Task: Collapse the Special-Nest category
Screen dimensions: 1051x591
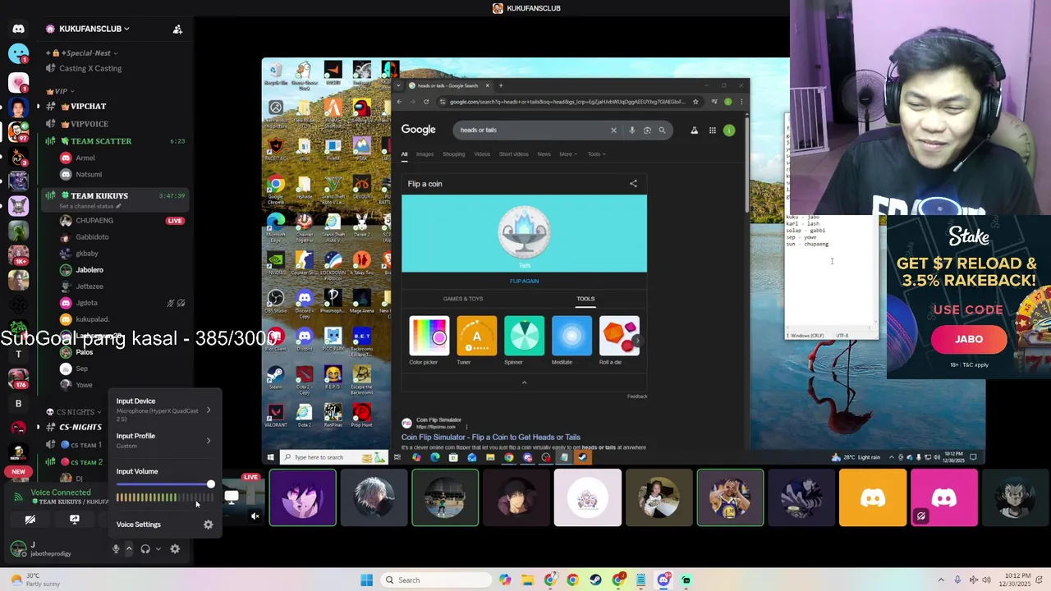Action: coord(82,53)
